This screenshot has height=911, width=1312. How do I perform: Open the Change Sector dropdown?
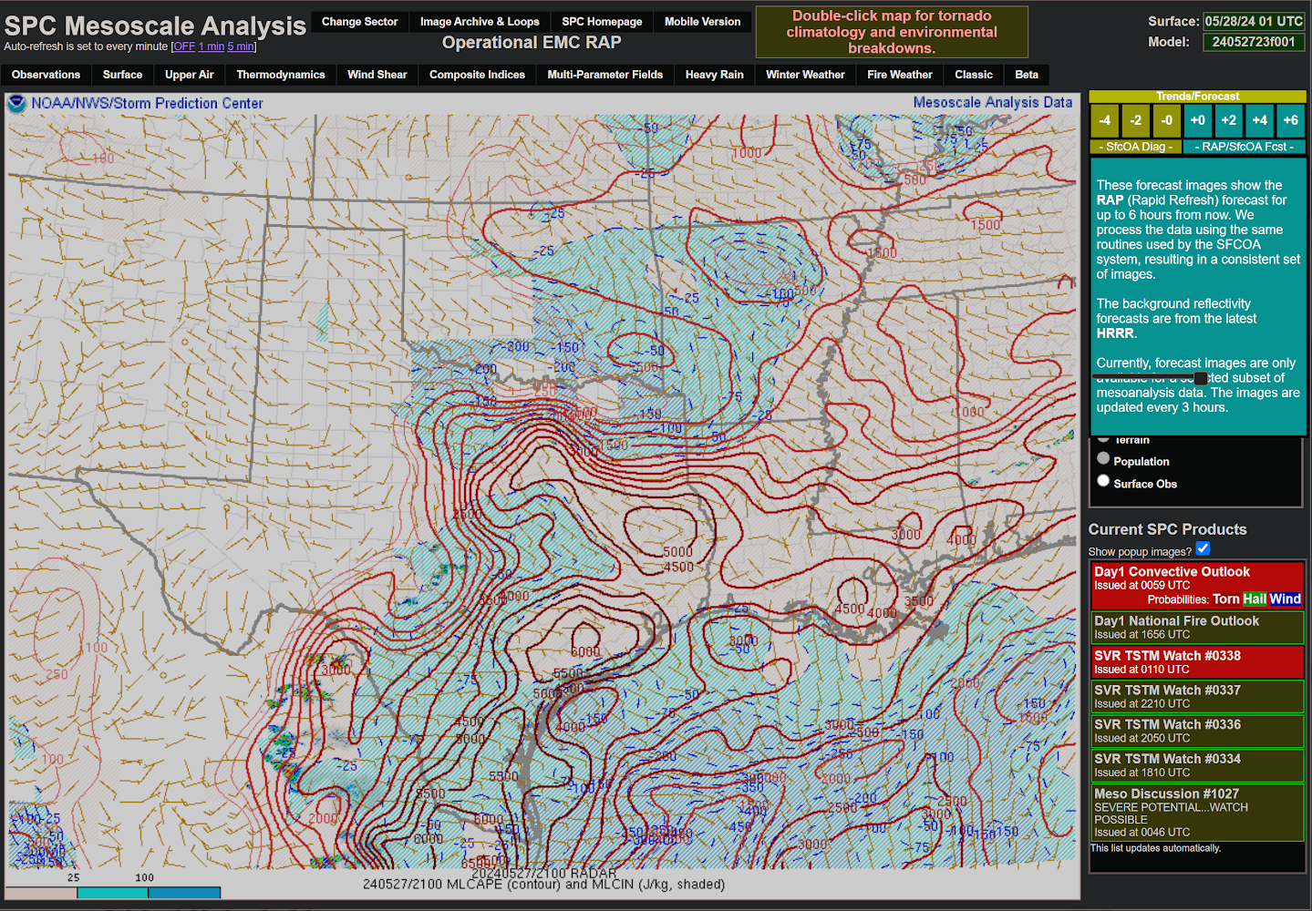click(359, 22)
